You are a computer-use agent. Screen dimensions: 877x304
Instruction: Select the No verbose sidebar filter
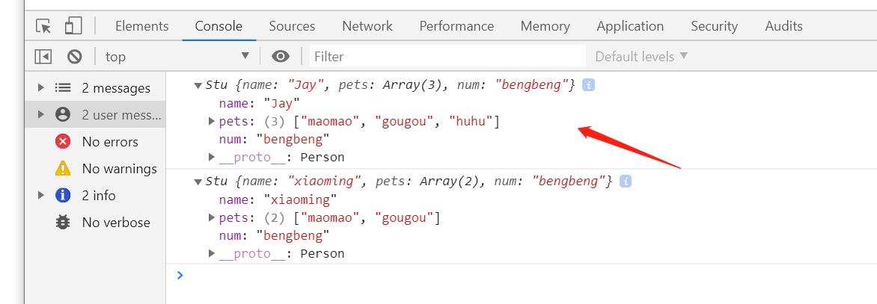116,223
